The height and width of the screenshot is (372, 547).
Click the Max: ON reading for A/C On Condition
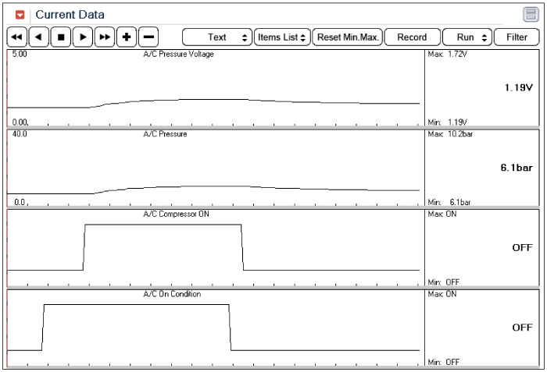coord(442,294)
